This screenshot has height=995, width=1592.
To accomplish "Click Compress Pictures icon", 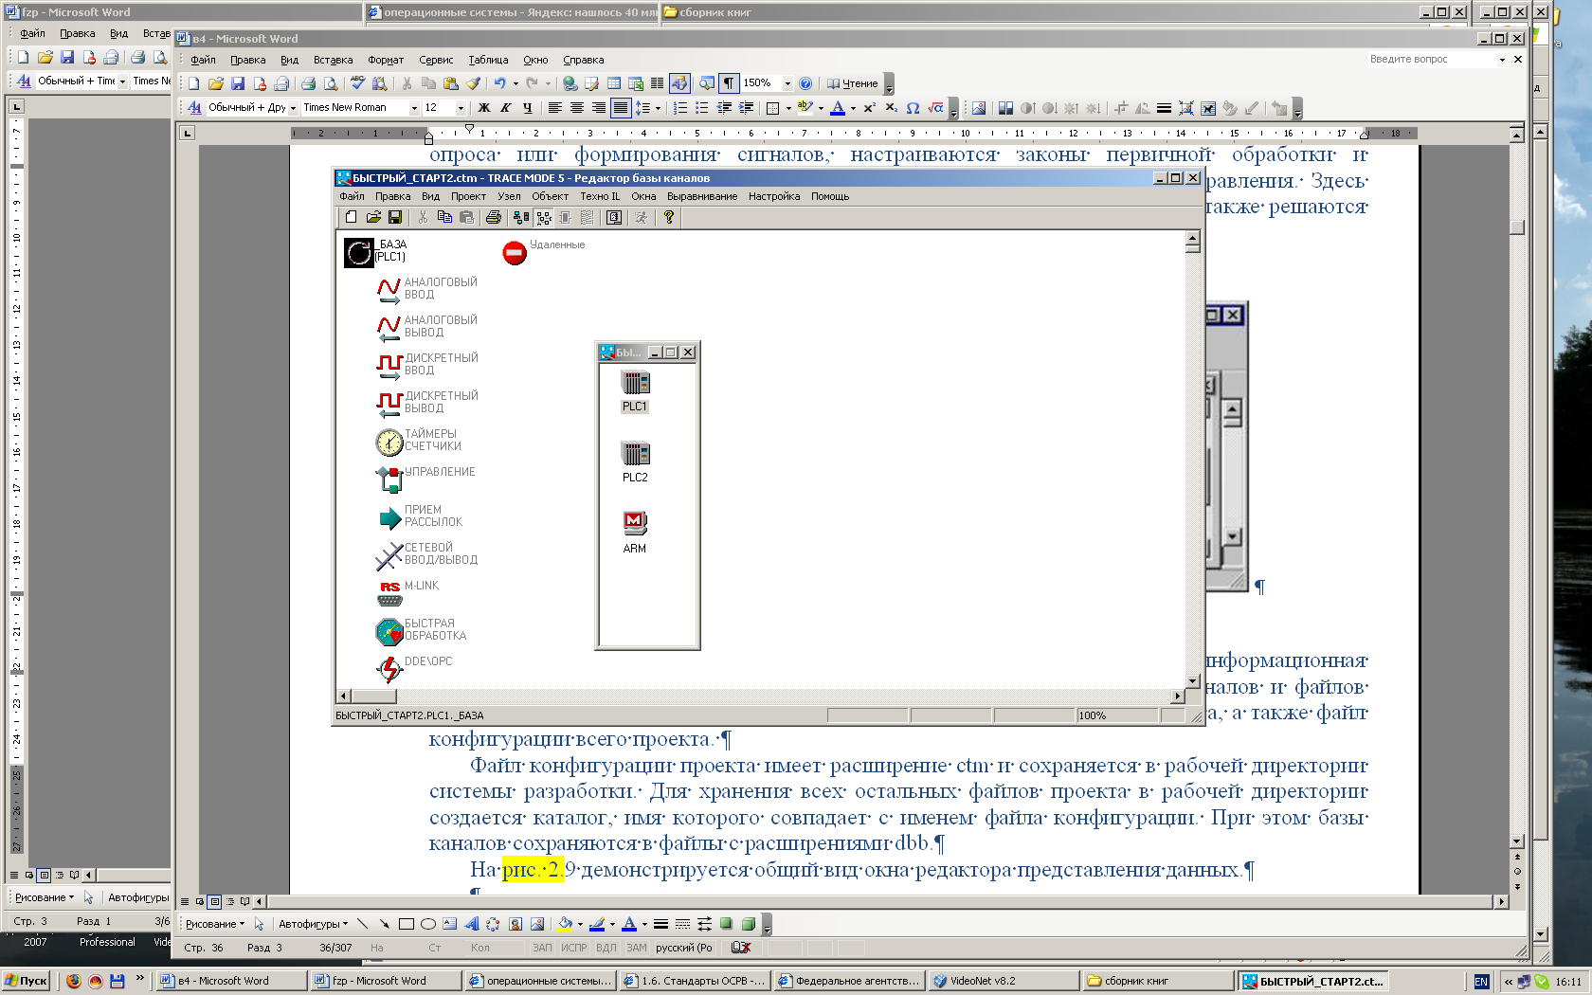I will click(x=1185, y=108).
